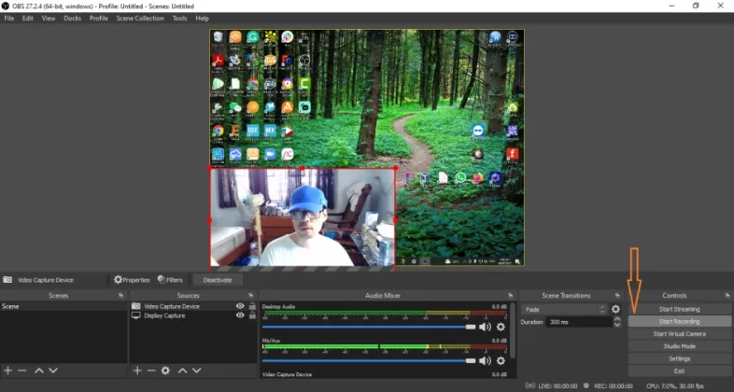Viewport: 734px width, 392px height.
Task: Increase the transition Duration with stepper arrows
Action: pyautogui.click(x=616, y=318)
